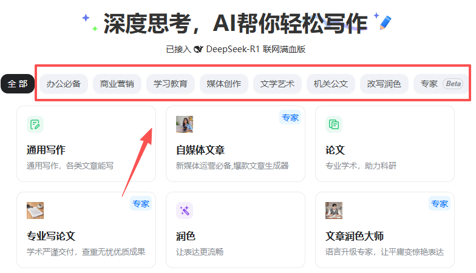Click the 文章润色大师 avatar image
This screenshot has width=476, height=273.
coord(334,211)
